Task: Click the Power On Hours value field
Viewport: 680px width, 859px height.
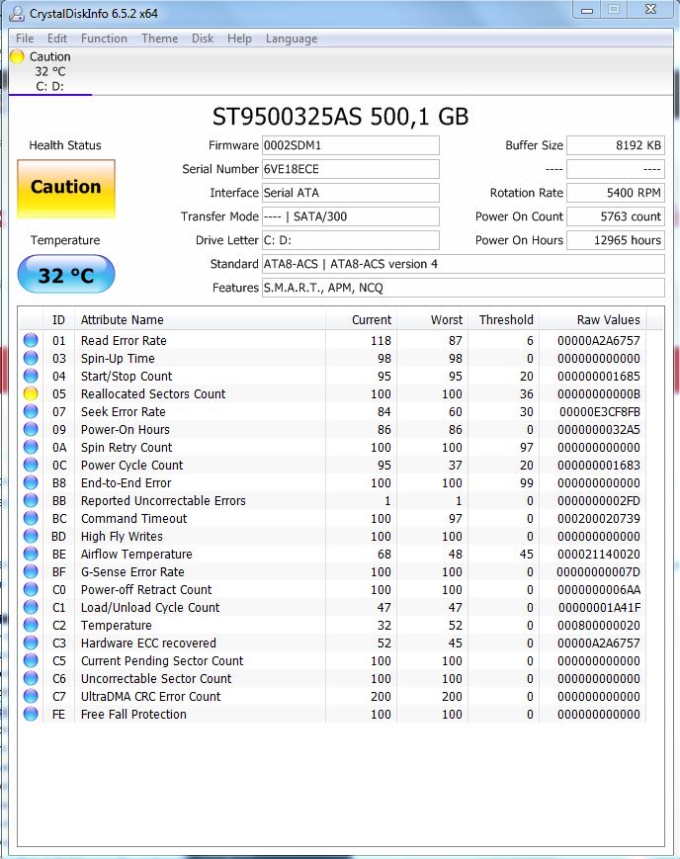Action: point(616,240)
